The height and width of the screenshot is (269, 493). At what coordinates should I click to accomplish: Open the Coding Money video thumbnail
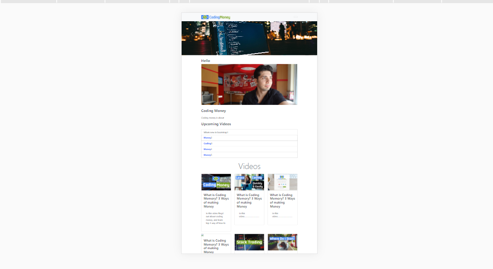tap(216, 182)
